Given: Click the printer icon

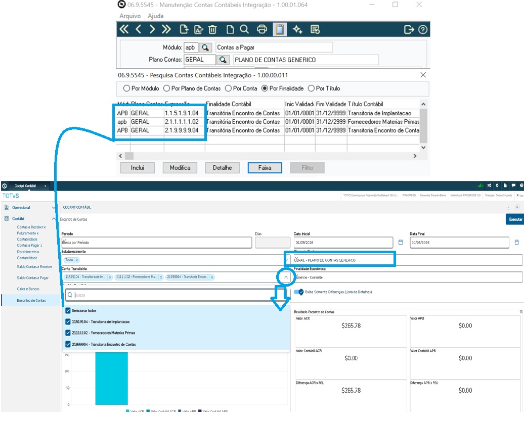Looking at the screenshot, I should coord(262,29).
